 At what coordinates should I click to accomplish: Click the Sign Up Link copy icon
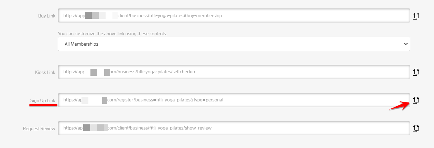point(416,100)
